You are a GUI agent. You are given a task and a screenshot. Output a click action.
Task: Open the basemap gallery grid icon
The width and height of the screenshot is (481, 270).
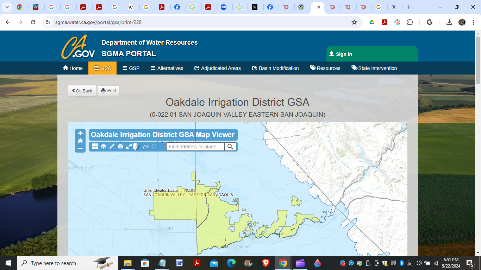[95, 147]
